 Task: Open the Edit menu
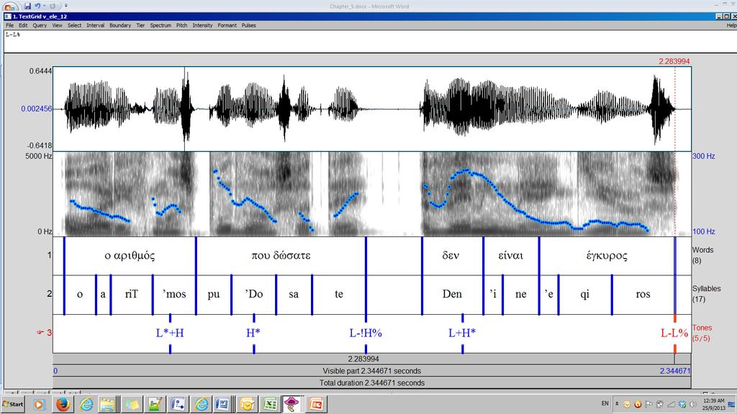pyautogui.click(x=23, y=25)
